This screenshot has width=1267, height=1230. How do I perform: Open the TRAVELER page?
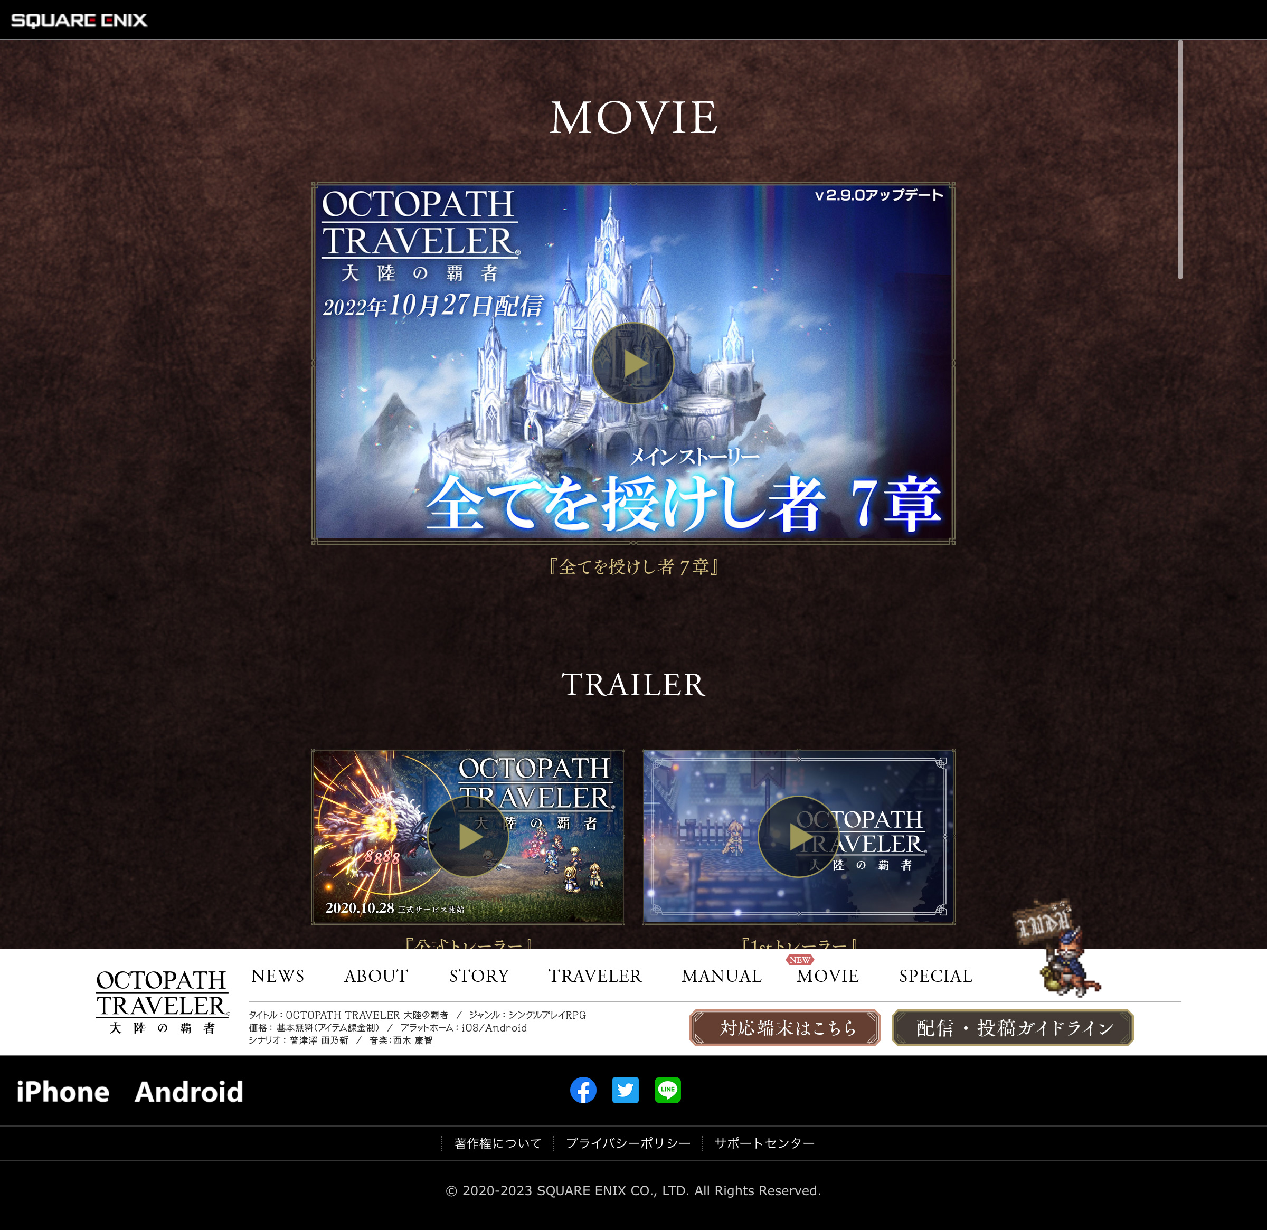point(595,976)
